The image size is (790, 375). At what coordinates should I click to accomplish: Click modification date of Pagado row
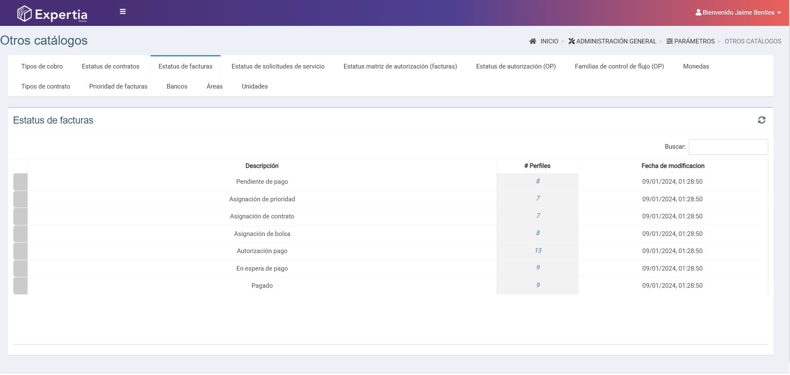point(673,286)
